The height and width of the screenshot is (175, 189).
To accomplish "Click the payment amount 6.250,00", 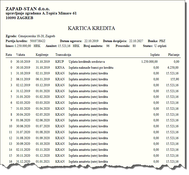I will [173, 68].
